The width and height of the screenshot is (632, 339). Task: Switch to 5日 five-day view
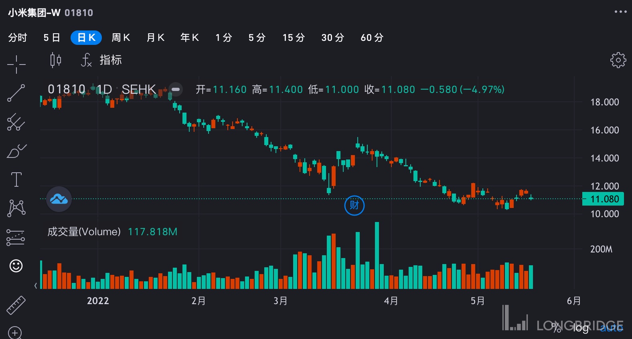[52, 38]
